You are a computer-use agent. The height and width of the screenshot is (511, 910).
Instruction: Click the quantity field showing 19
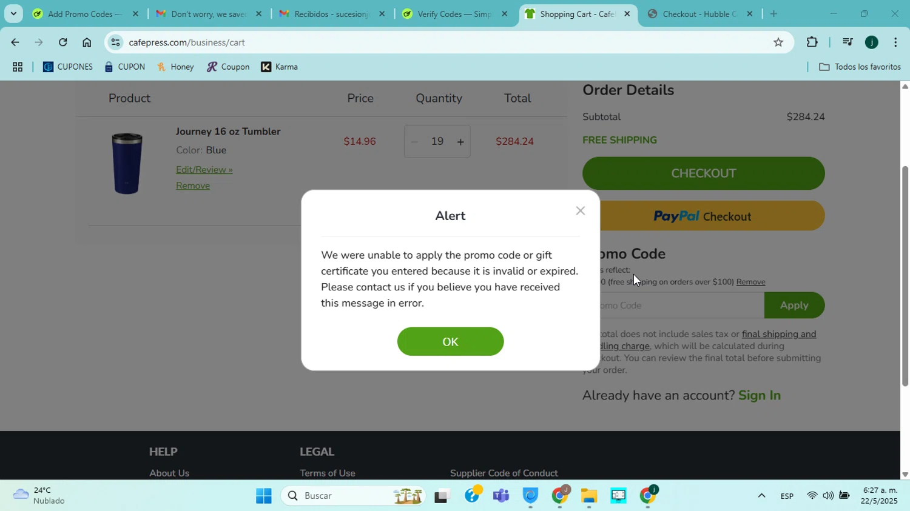click(x=437, y=142)
